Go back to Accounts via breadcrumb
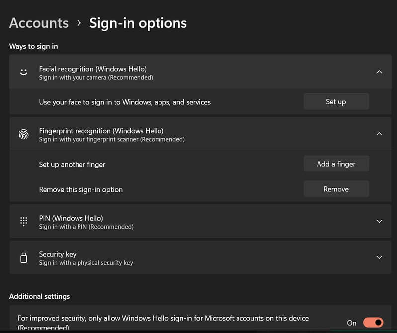The height and width of the screenshot is (333, 397). pos(39,23)
